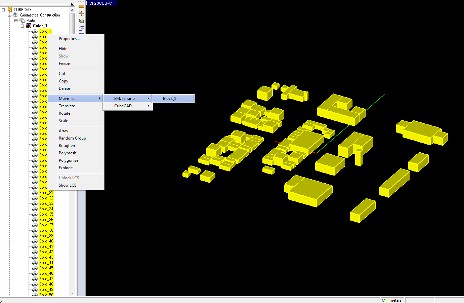Click the solid icon beside Solid_33
464x303 pixels.
point(35,203)
